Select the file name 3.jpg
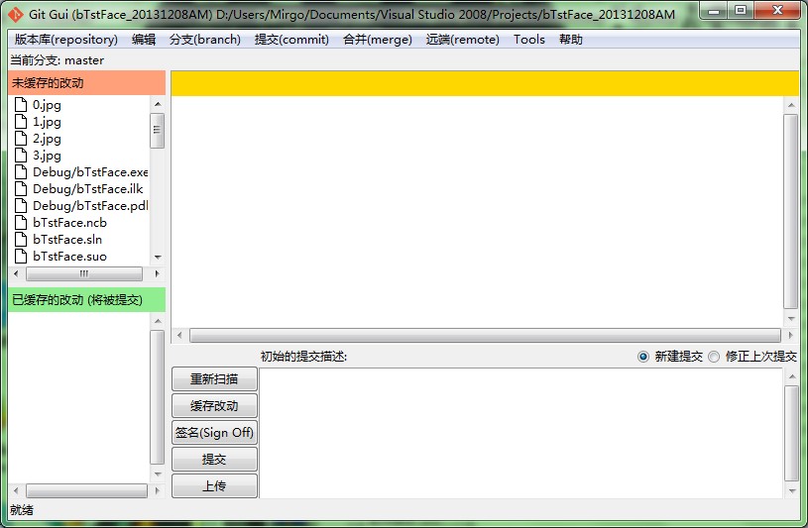808x528 pixels. point(47,156)
